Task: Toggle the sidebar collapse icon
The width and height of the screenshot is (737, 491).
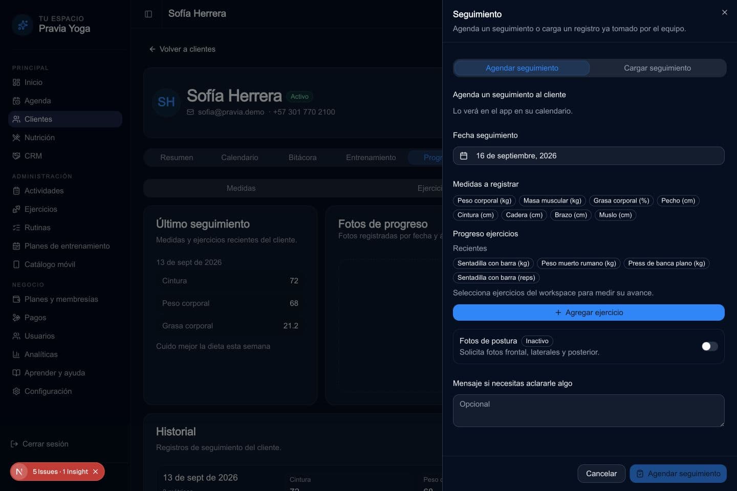Action: pyautogui.click(x=148, y=14)
